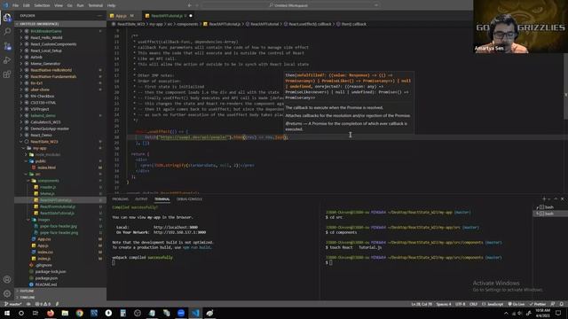
Task: Open the feedback icon in status bar
Action: pyautogui.click(x=553, y=304)
